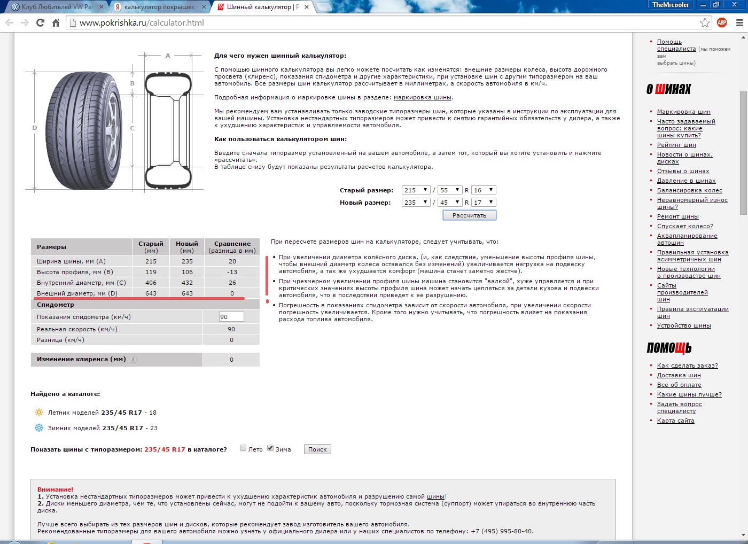
Task: Click the sun icon for summer models
Action: click(38, 412)
